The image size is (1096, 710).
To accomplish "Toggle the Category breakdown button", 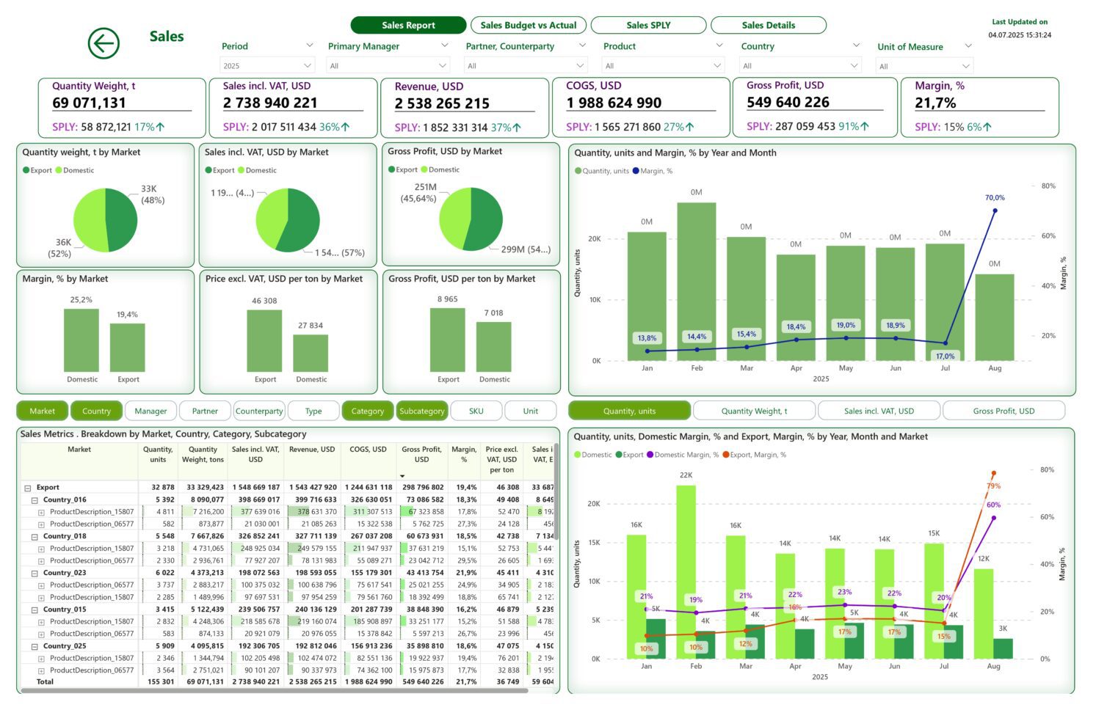I will tap(367, 411).
